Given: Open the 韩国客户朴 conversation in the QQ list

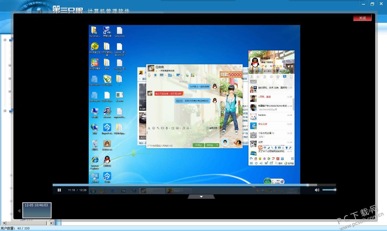Looking at the screenshot, I should [271, 107].
